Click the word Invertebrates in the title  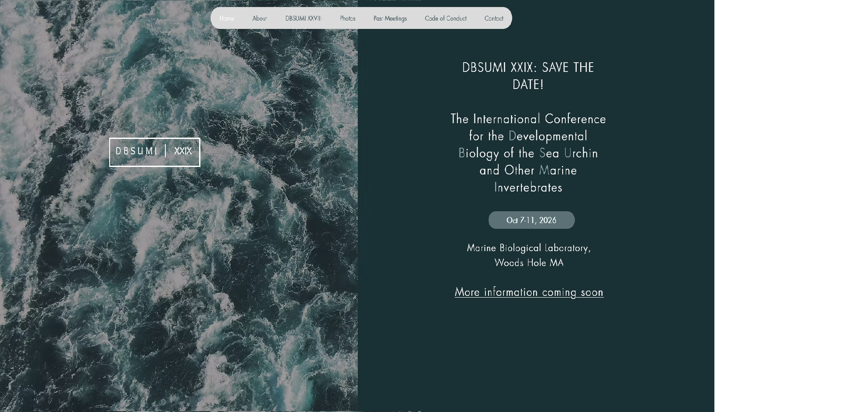[528, 188]
